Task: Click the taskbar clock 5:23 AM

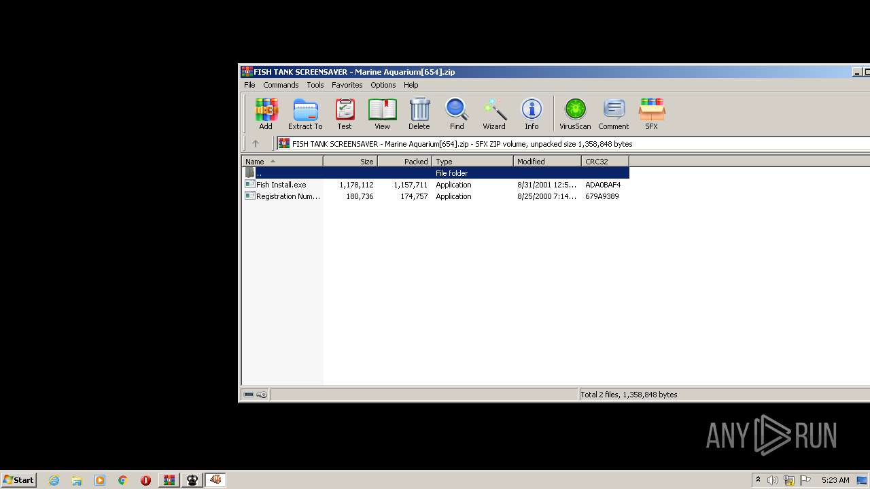Action: (835, 480)
